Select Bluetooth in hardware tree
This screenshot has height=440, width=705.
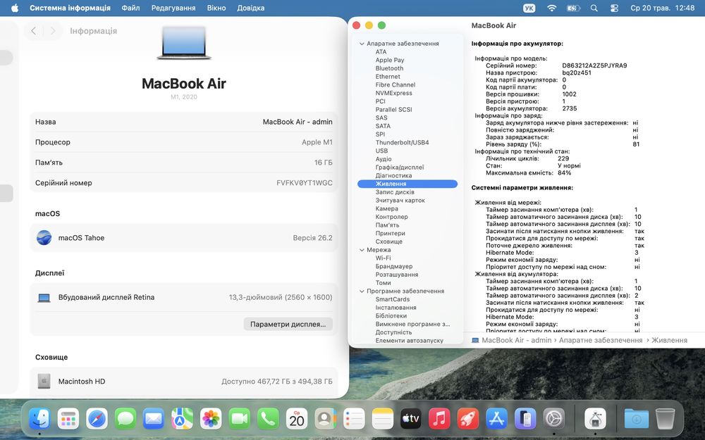389,68
